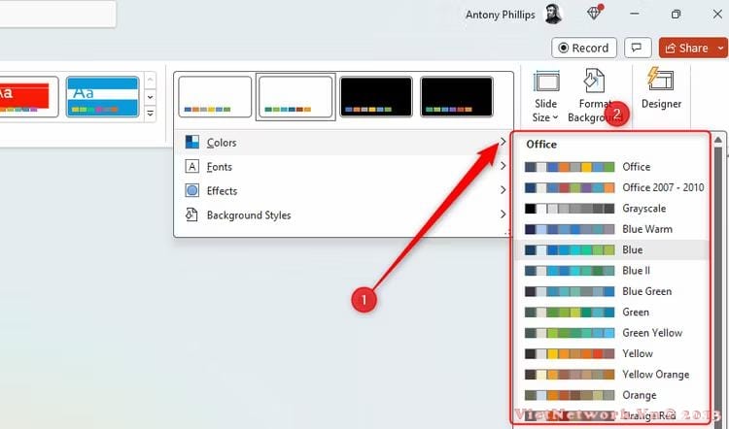The image size is (729, 429).
Task: Launch the Designer panel
Action: (x=661, y=87)
